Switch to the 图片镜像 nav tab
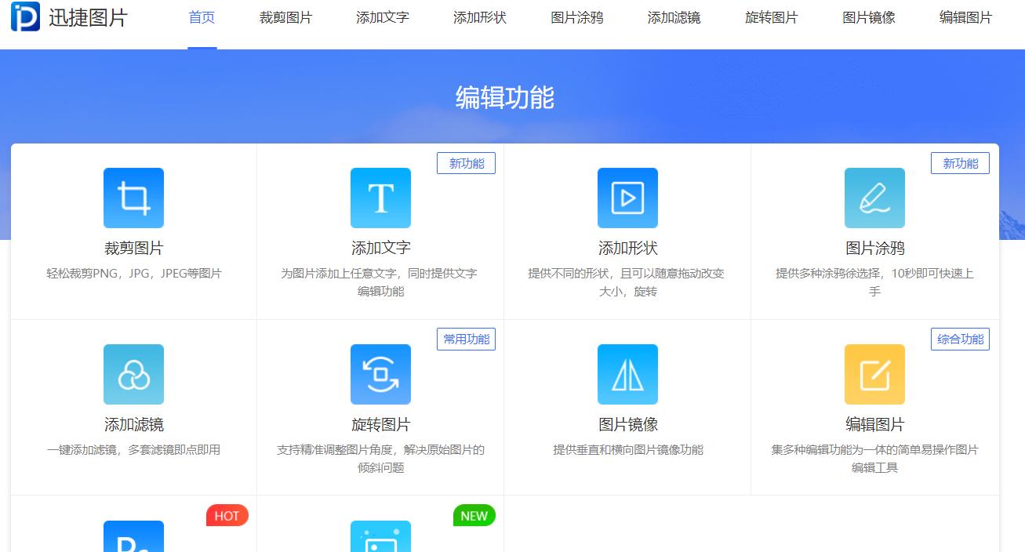This screenshot has height=552, width=1025. [867, 17]
